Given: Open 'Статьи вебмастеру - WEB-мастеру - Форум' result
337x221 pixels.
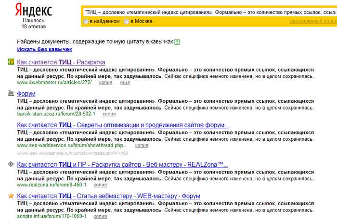Looking at the screenshot, I should tap(108, 196).
